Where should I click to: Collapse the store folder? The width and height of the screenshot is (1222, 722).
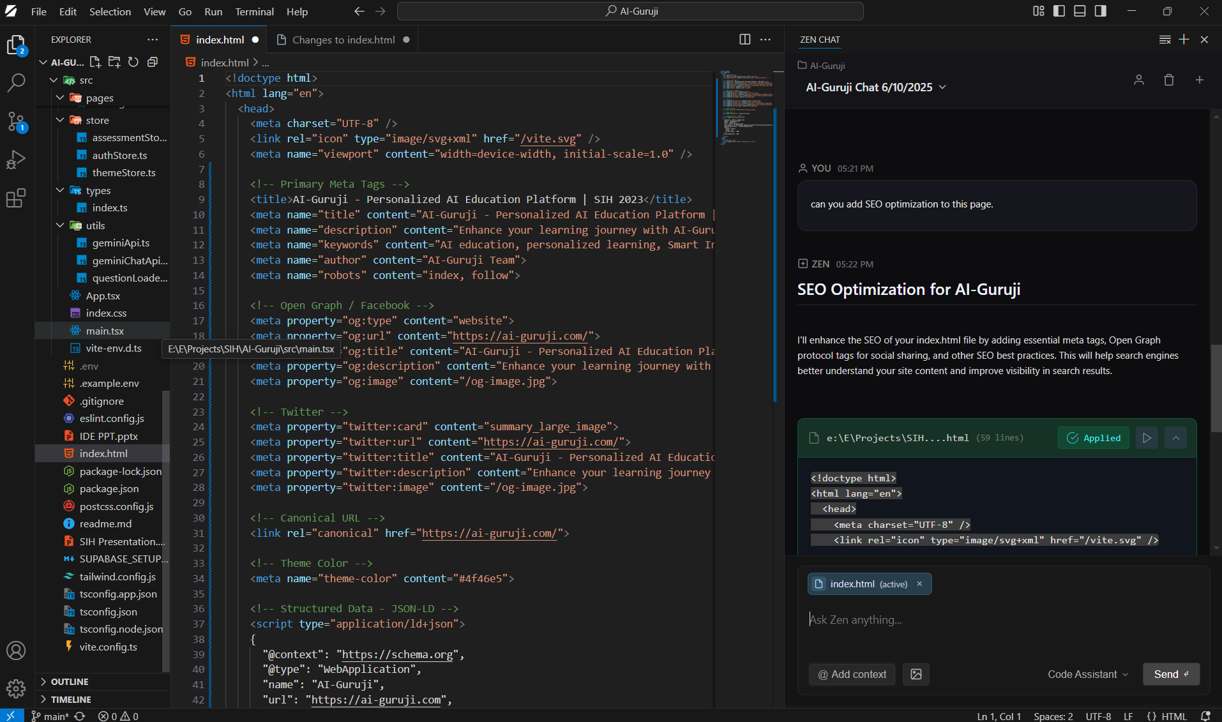[60, 121]
